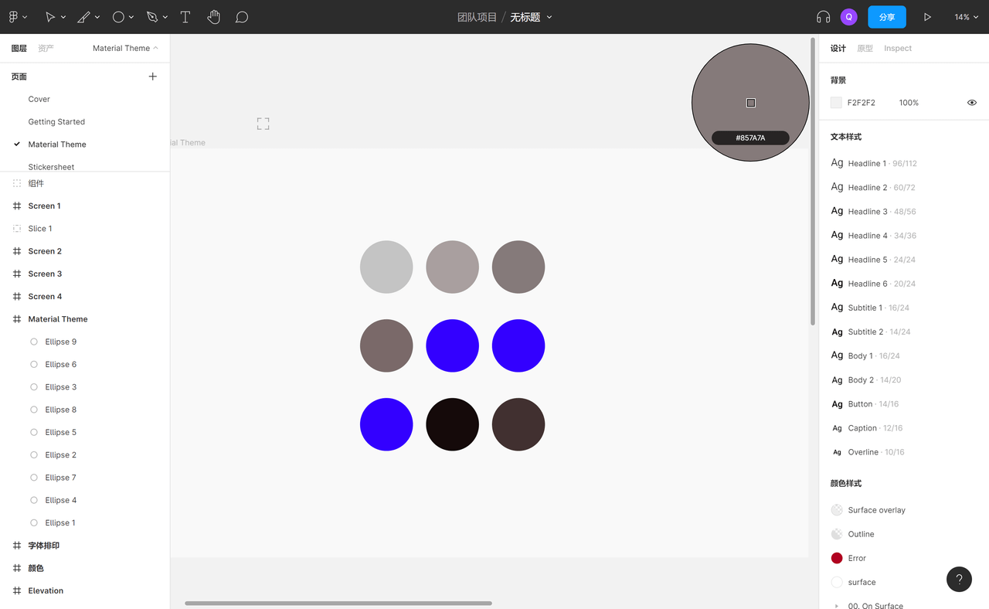Click the blue 分享 share button
989x609 pixels.
(887, 17)
